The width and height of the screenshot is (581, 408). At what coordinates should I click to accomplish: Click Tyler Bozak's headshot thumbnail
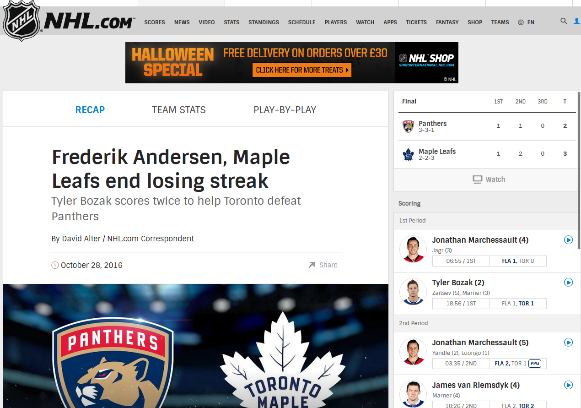413,292
